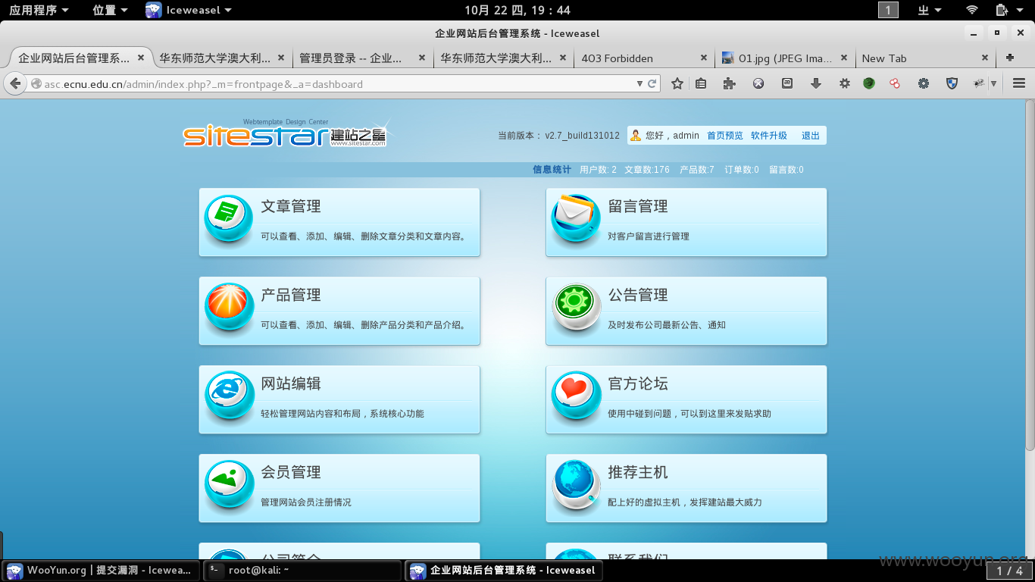Image resolution: width=1035 pixels, height=582 pixels.
Task: Open the 网站编辑 site editor icon
Action: tap(229, 396)
